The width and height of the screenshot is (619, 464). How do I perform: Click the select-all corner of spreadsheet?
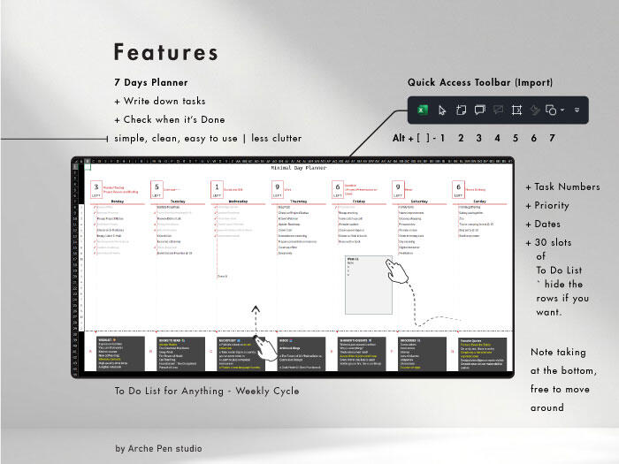[75, 162]
